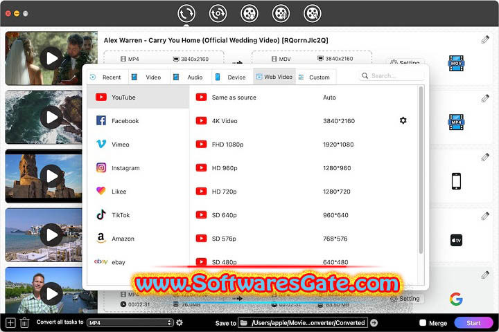Screen dimensions: 499x332
Task: Choose HD 960p preset
Action: pyautogui.click(x=304, y=168)
